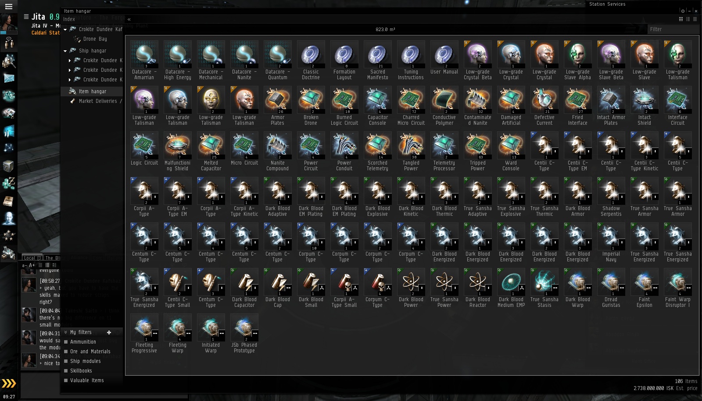Select the Faint Epsilon module
Image resolution: width=702 pixels, height=401 pixels.
pos(645,288)
